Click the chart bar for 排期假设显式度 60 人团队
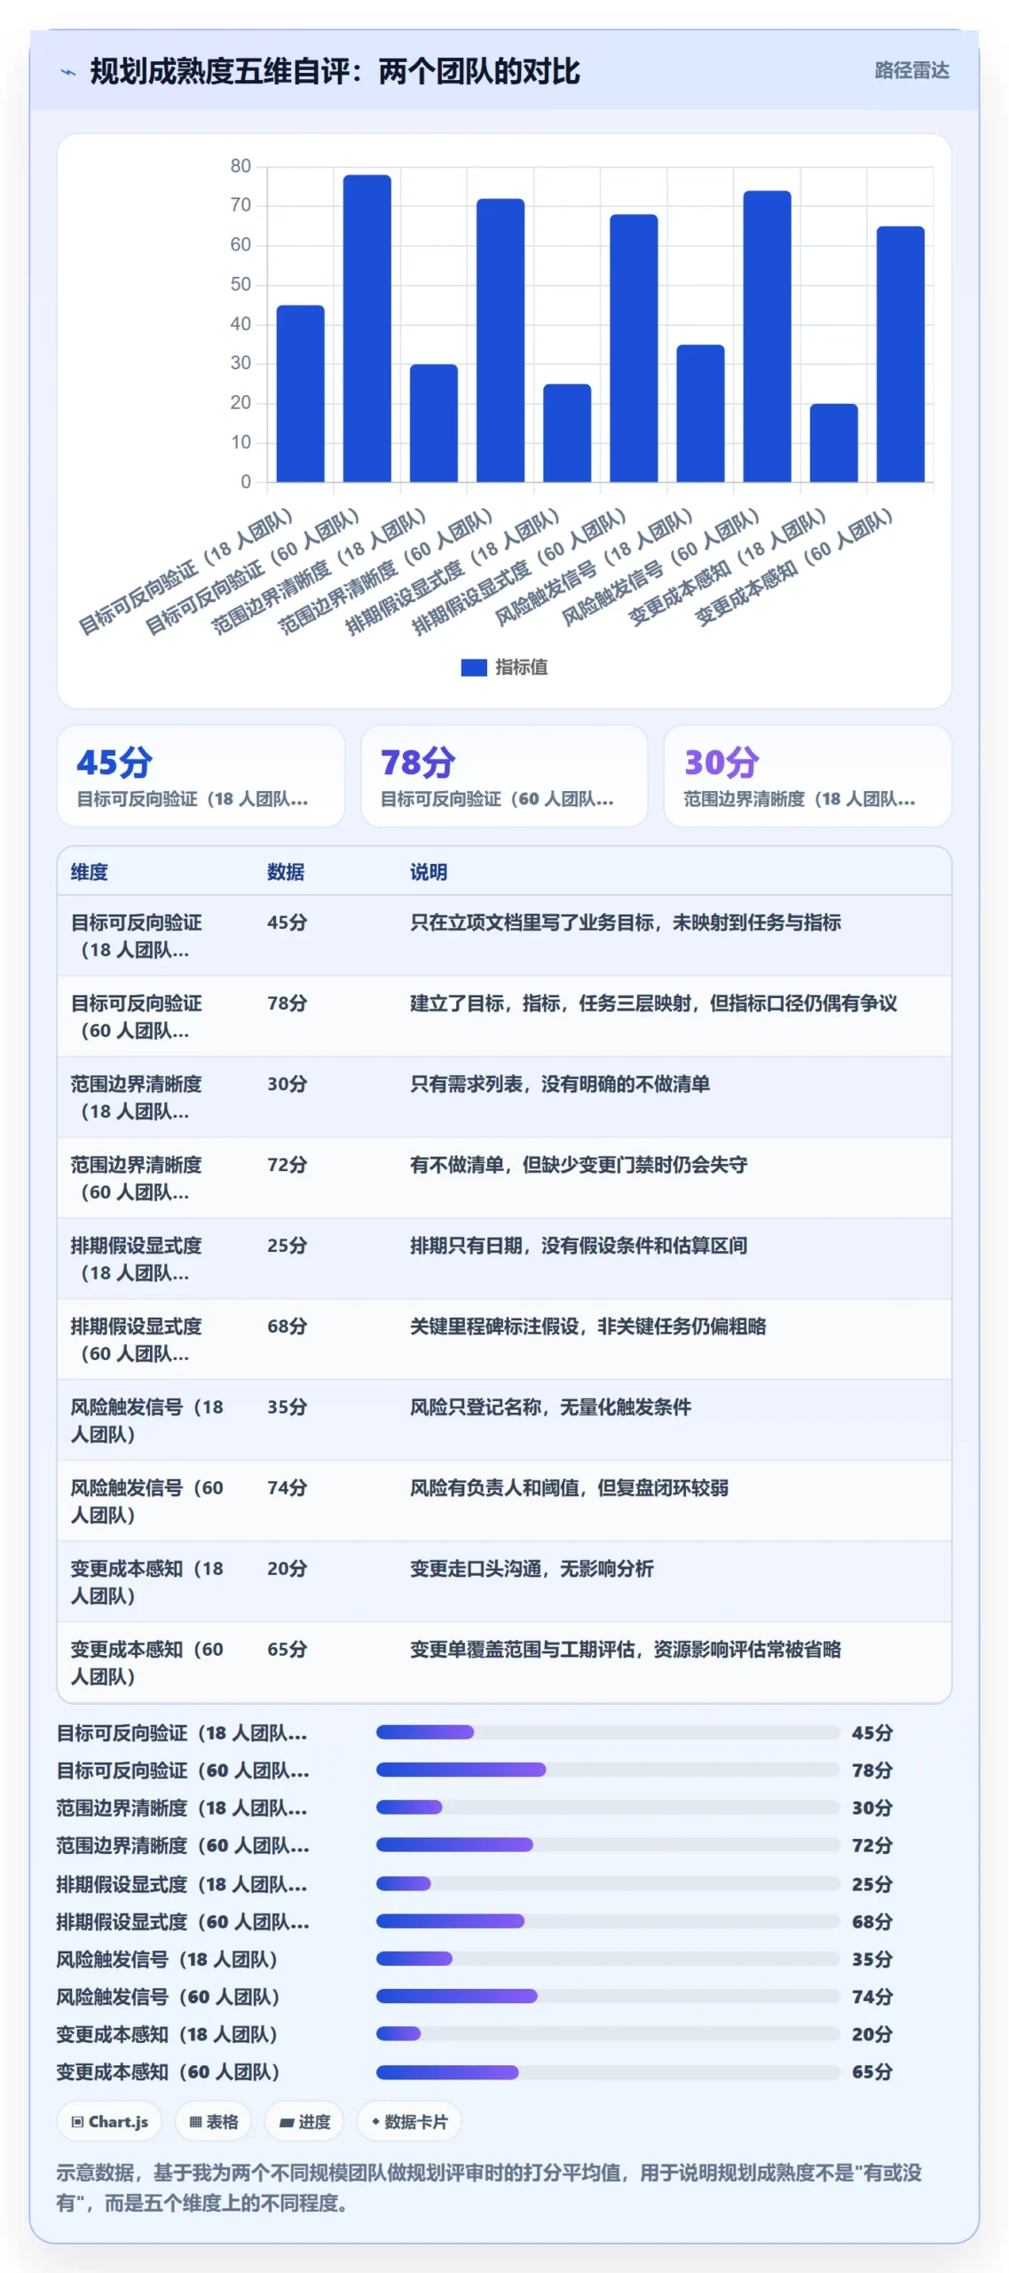 click(634, 348)
